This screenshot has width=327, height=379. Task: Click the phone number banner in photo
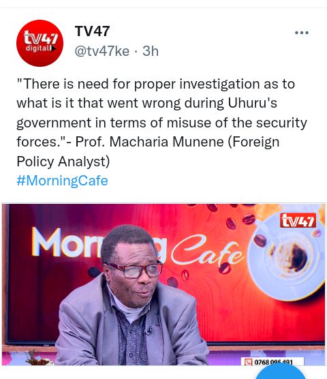click(272, 361)
